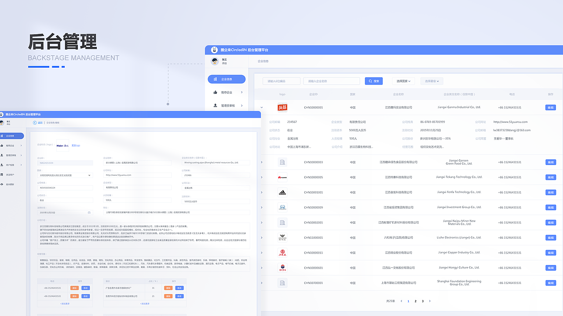Click 编辑 for Jiangxi Hongyi Culture row
Screen dimensions: 563x316
pyautogui.click(x=550, y=268)
